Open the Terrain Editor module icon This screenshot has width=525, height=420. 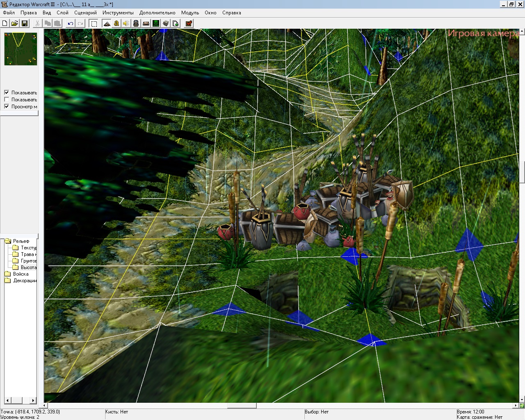(x=107, y=23)
